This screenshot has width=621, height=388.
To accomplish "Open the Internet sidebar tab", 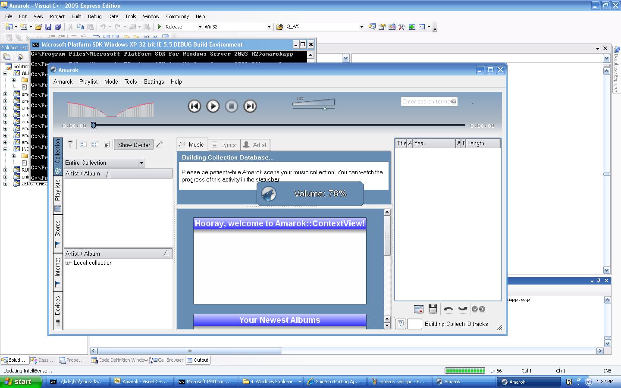I will (x=58, y=272).
